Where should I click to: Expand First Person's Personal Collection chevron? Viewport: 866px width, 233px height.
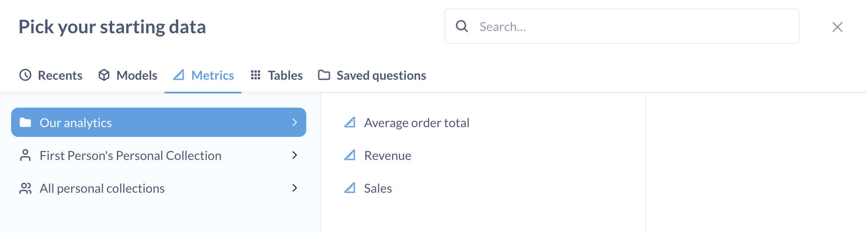[x=294, y=155]
